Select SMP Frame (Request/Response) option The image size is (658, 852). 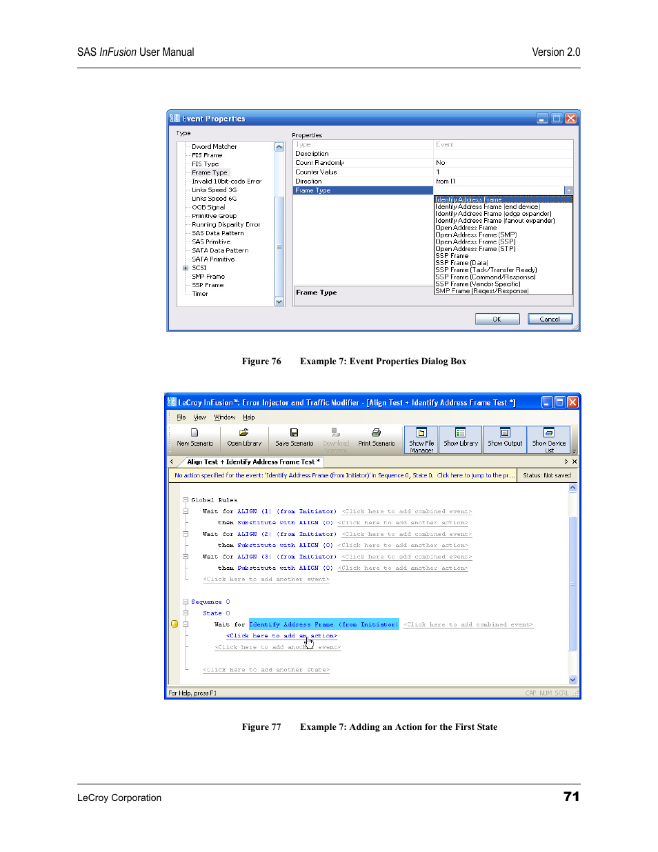point(481,291)
